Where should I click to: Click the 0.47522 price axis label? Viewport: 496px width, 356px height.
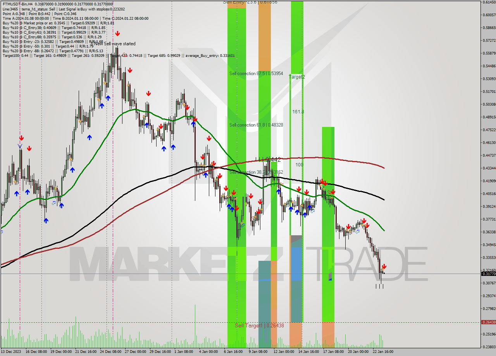pos(489,130)
